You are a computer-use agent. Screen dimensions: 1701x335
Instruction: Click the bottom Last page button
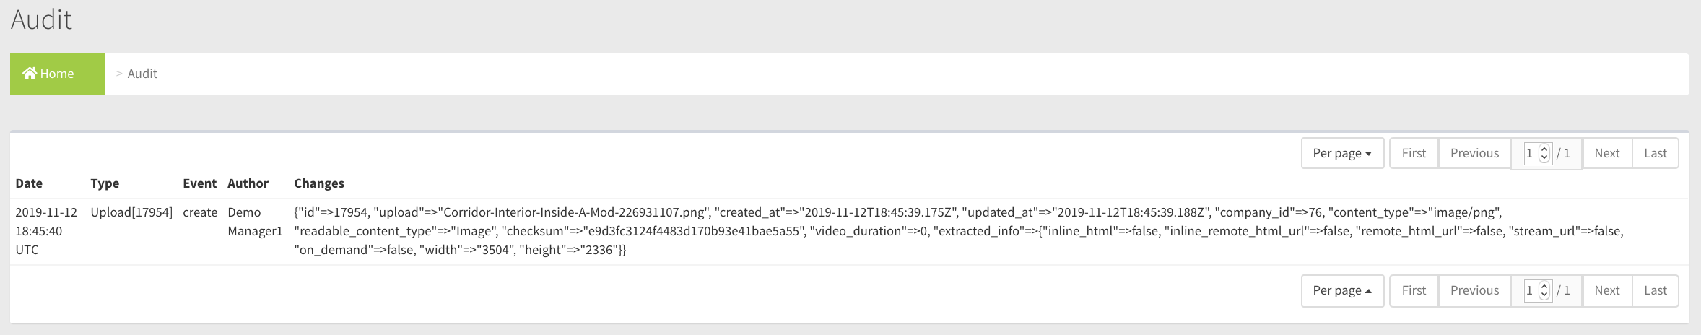[x=1656, y=290]
